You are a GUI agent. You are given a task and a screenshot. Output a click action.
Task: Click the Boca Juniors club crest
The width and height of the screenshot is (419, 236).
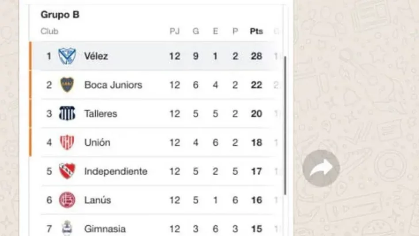pos(67,85)
